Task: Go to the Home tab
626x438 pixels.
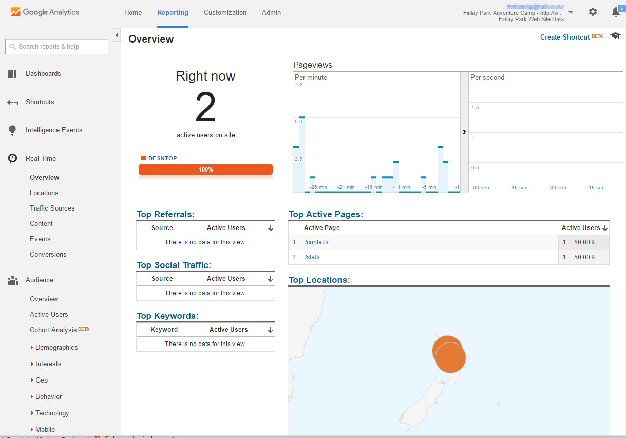Action: pyautogui.click(x=133, y=13)
